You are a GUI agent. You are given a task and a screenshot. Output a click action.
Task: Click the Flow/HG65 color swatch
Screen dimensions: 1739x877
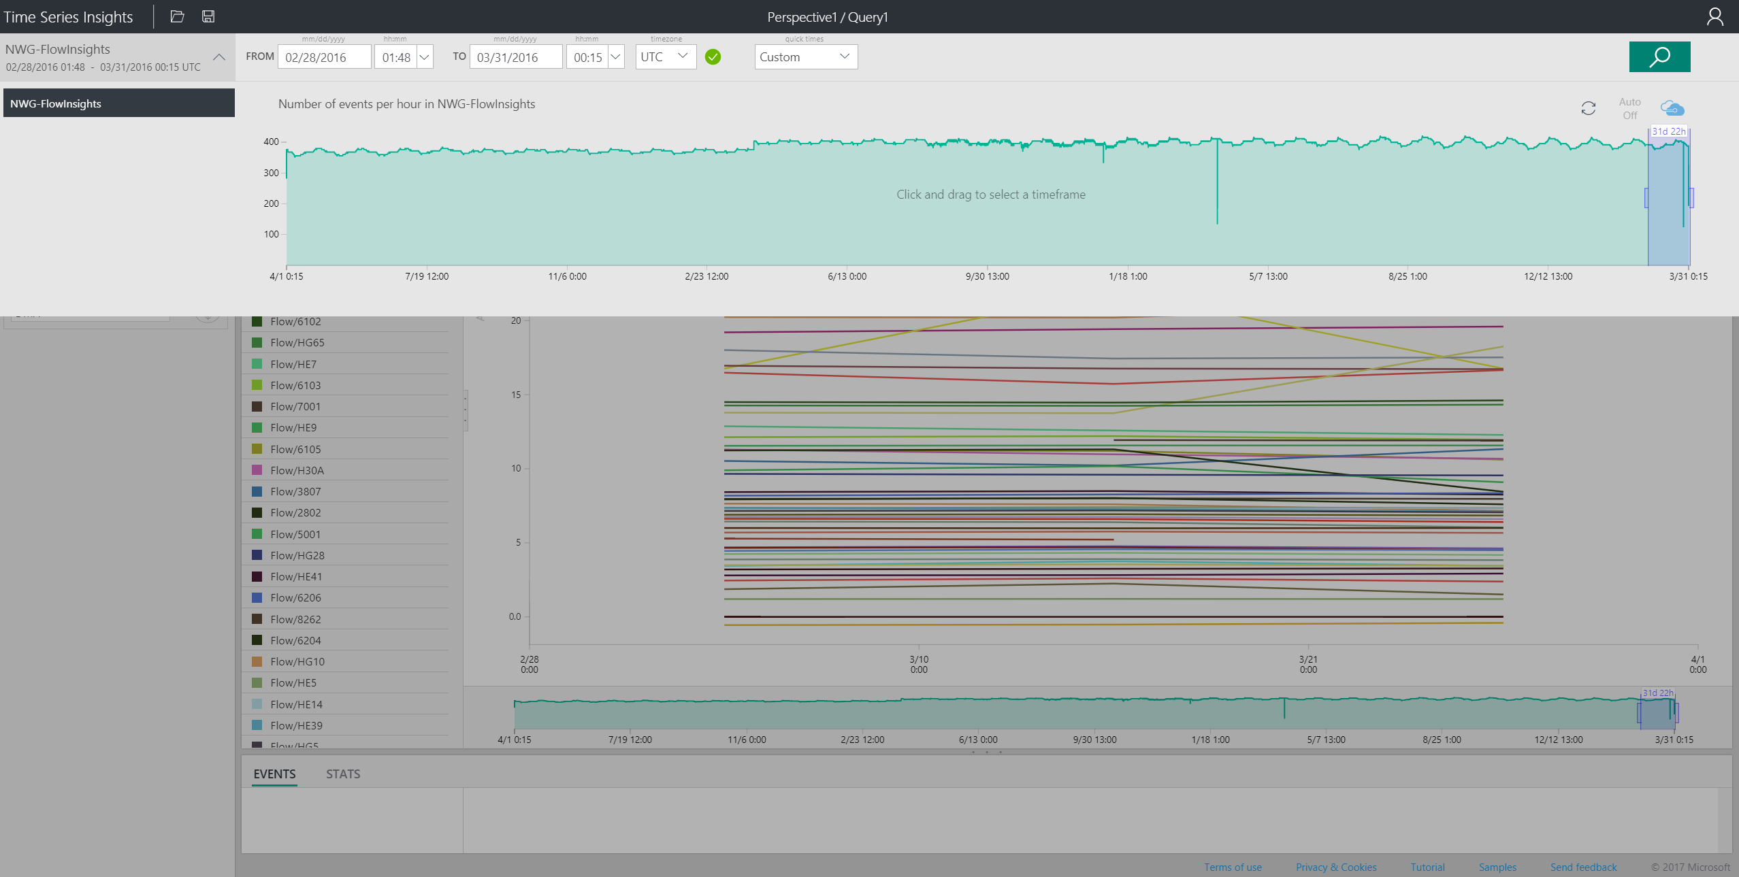257,342
